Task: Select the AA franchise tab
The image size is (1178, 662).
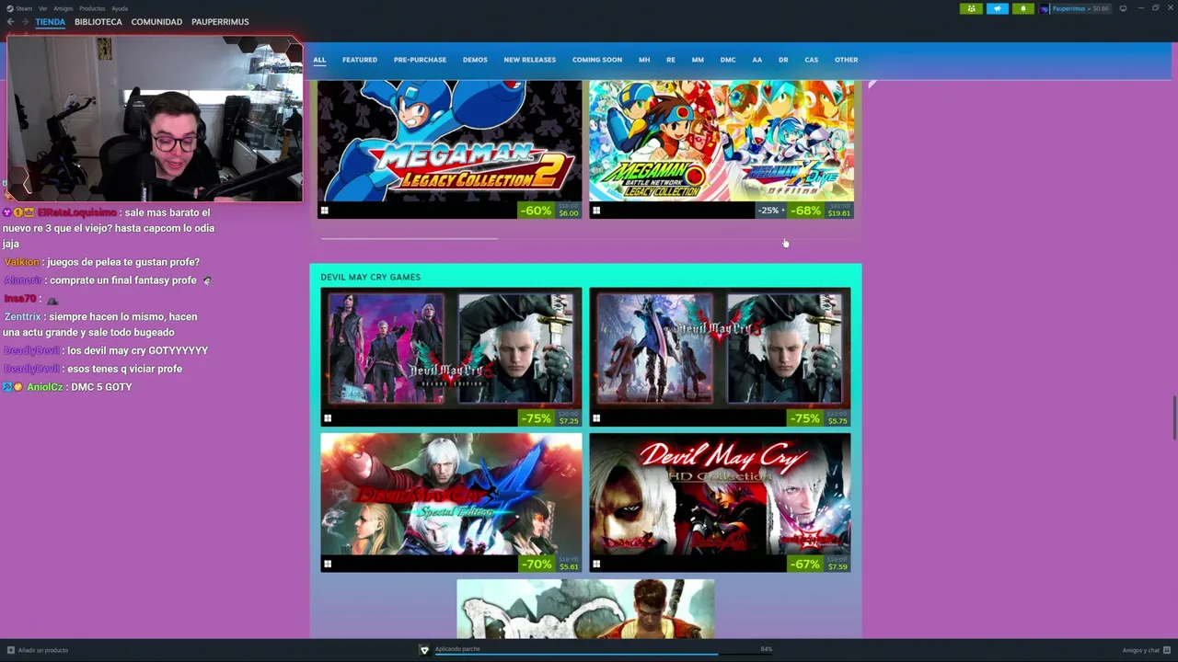Action: 757,60
